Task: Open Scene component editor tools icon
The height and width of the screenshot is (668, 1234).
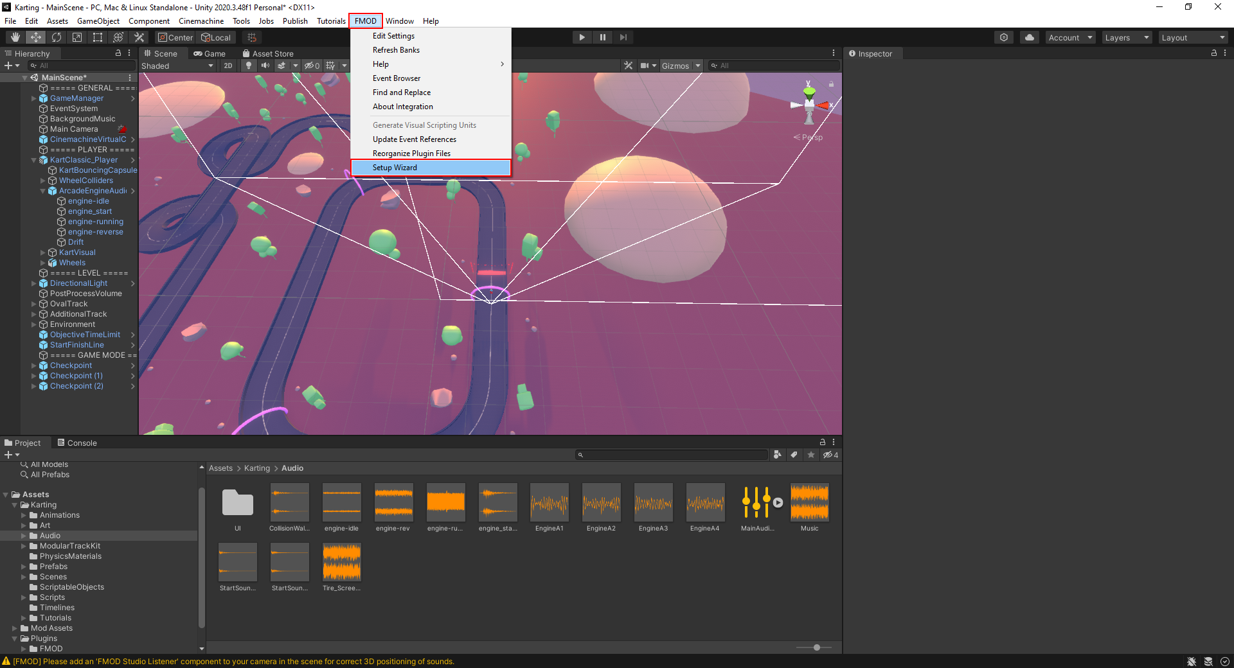Action: click(629, 66)
